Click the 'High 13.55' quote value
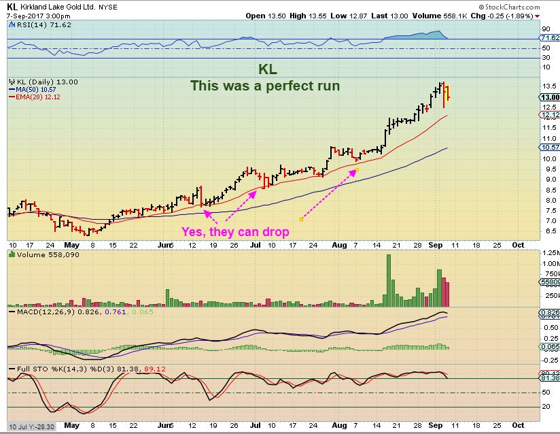Image resolution: width=560 pixels, height=434 pixels. [309, 16]
